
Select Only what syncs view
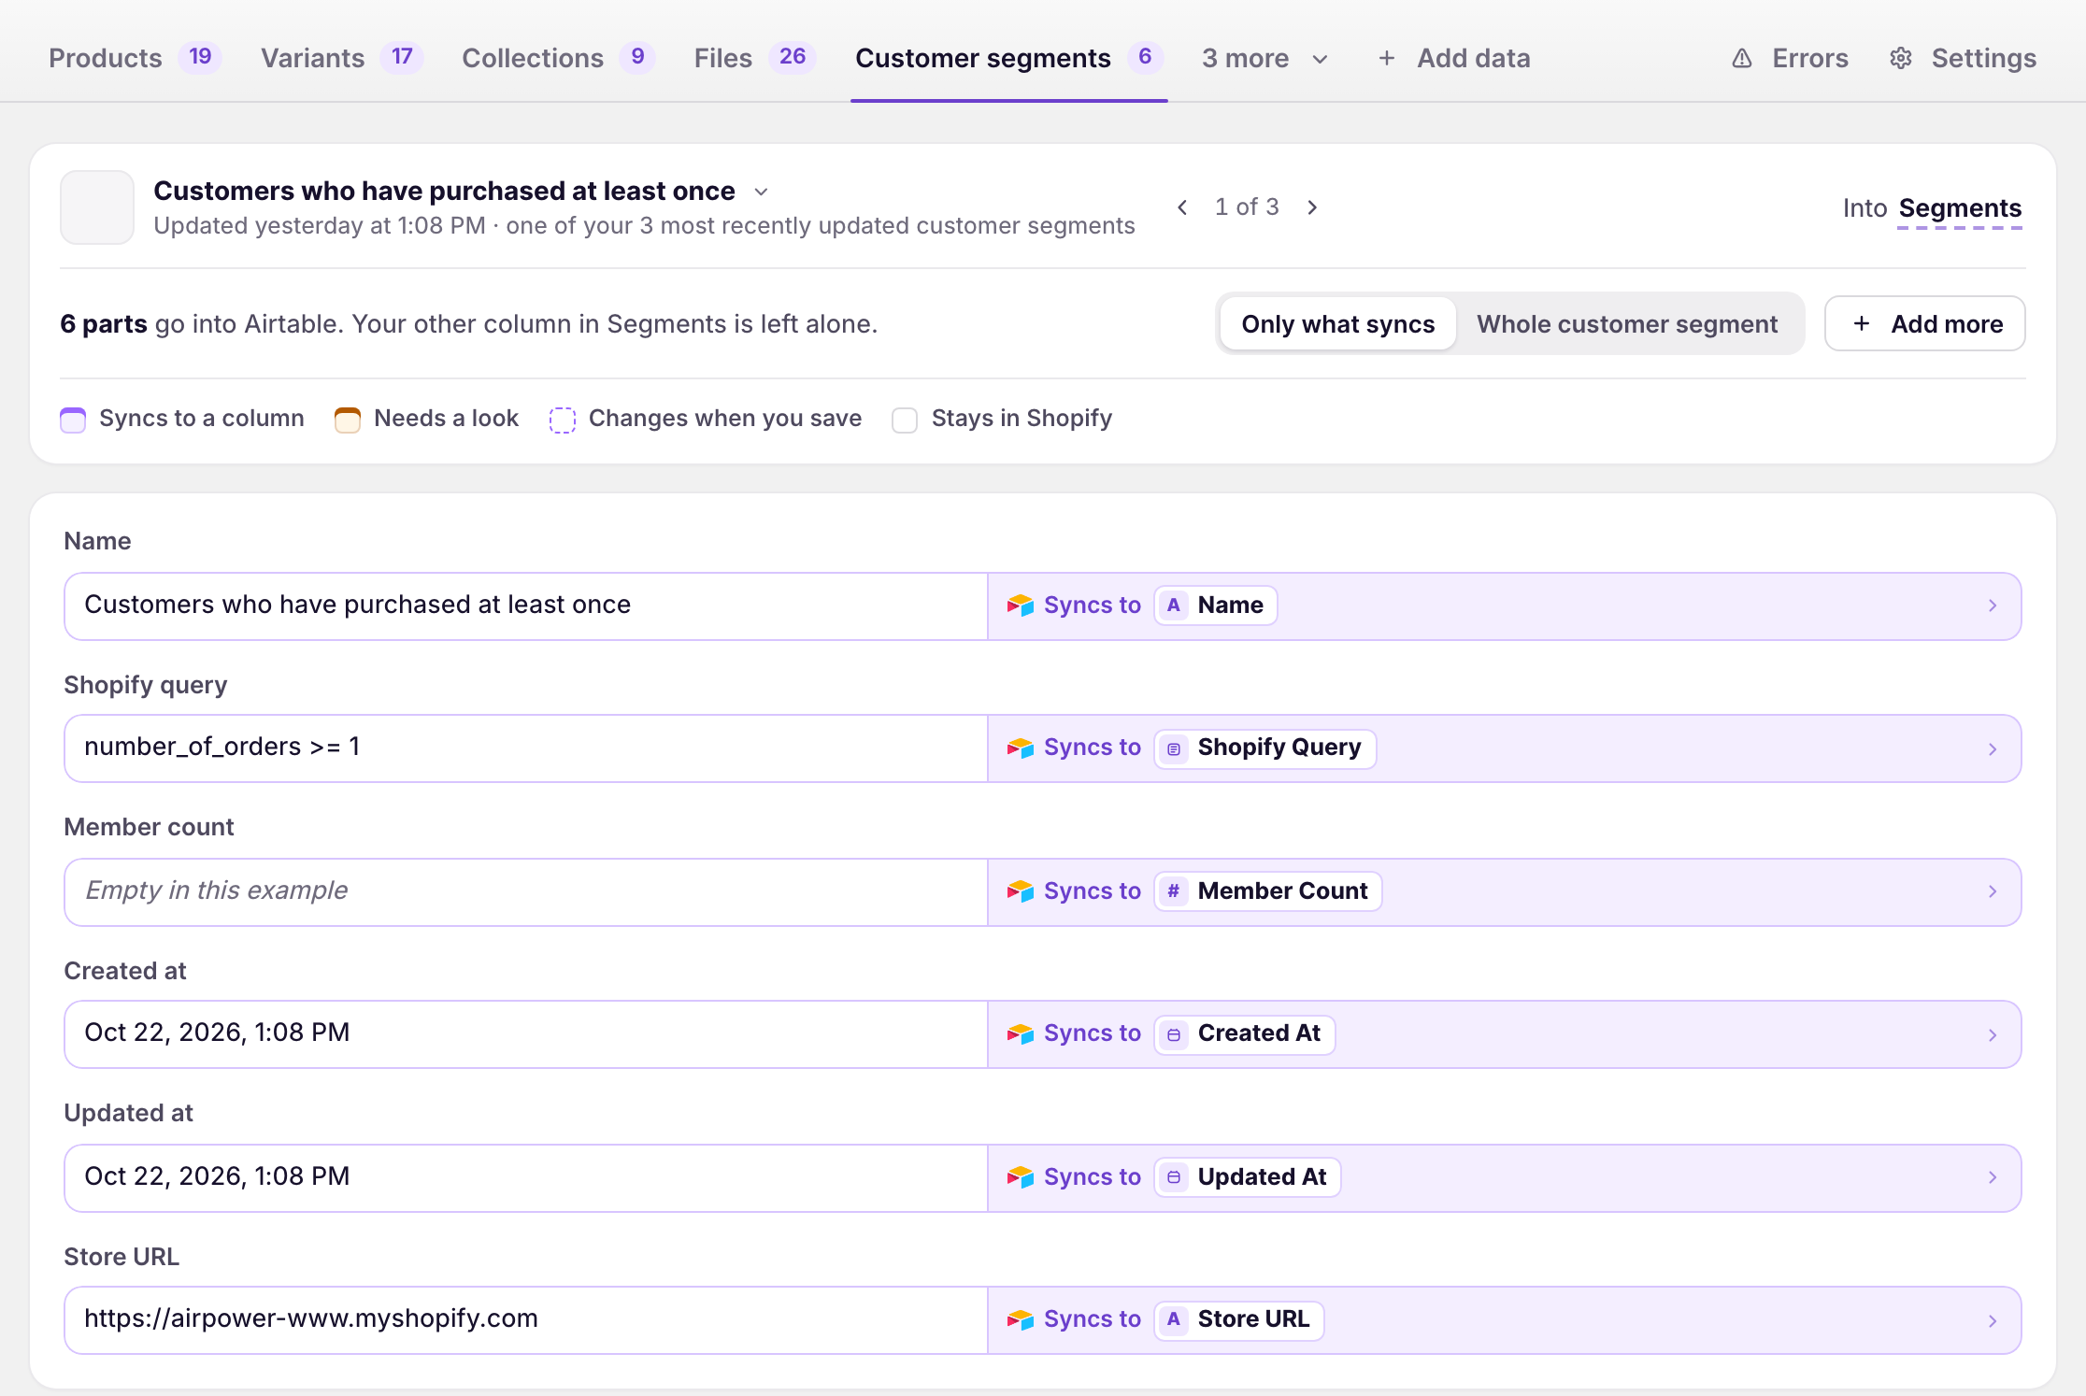tap(1337, 324)
